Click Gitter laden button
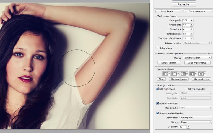 click(168, 11)
